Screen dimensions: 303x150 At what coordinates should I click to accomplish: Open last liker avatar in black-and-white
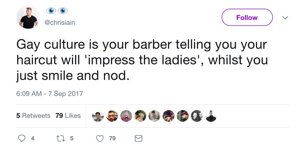click(211, 116)
